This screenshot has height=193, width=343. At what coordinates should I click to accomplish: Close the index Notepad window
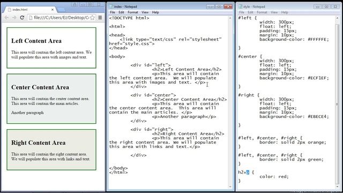coord(228,6)
